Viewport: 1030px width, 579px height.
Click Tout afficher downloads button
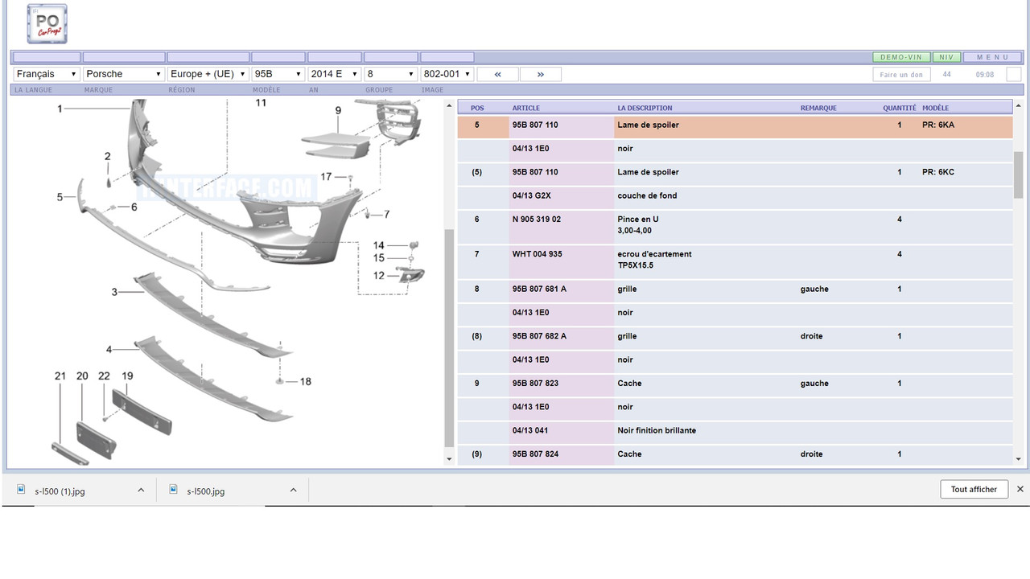(974, 489)
